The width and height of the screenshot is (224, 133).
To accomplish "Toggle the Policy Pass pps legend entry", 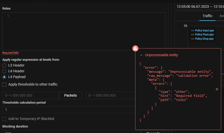I will point(204,35).
